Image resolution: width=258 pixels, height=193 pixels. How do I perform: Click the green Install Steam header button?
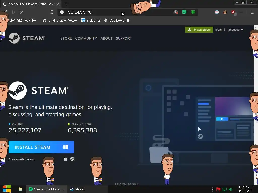click(199, 30)
